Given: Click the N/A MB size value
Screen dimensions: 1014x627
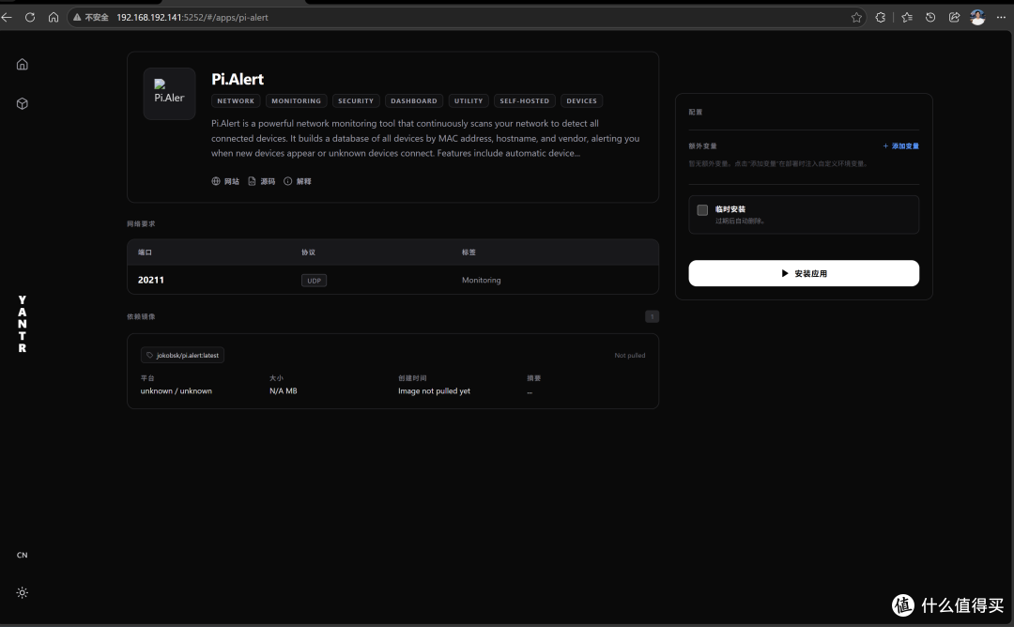Looking at the screenshot, I should pos(284,391).
